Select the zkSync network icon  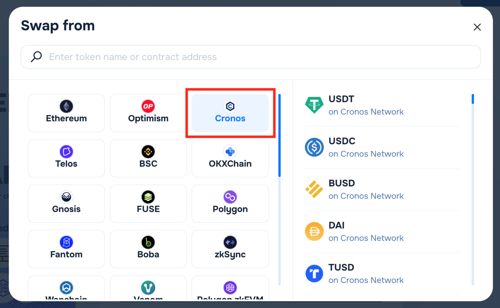[x=230, y=242]
